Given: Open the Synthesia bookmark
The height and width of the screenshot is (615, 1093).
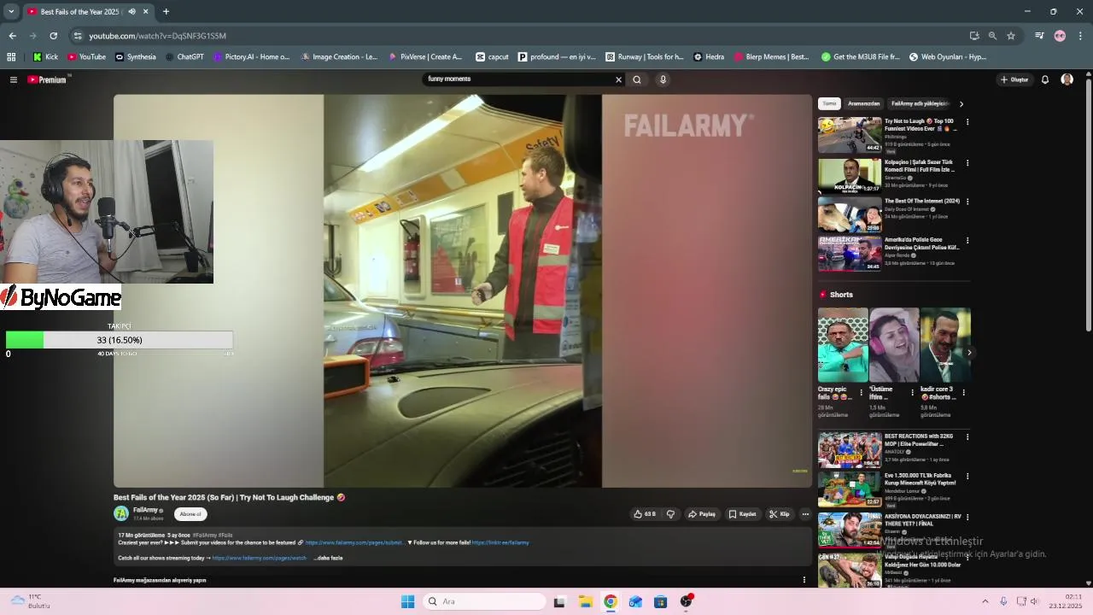Looking at the screenshot, I should tap(136, 57).
